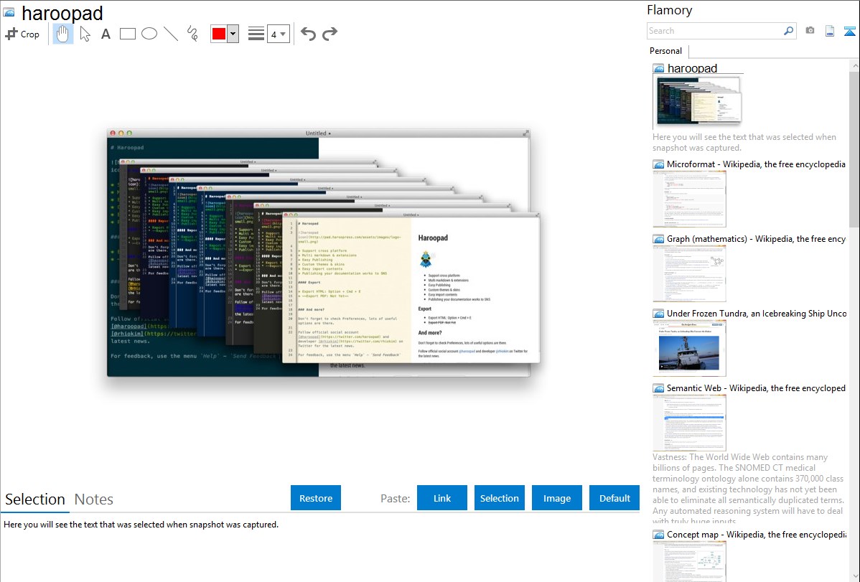
Task: Choose the arrow pointer tool
Action: pos(85,34)
